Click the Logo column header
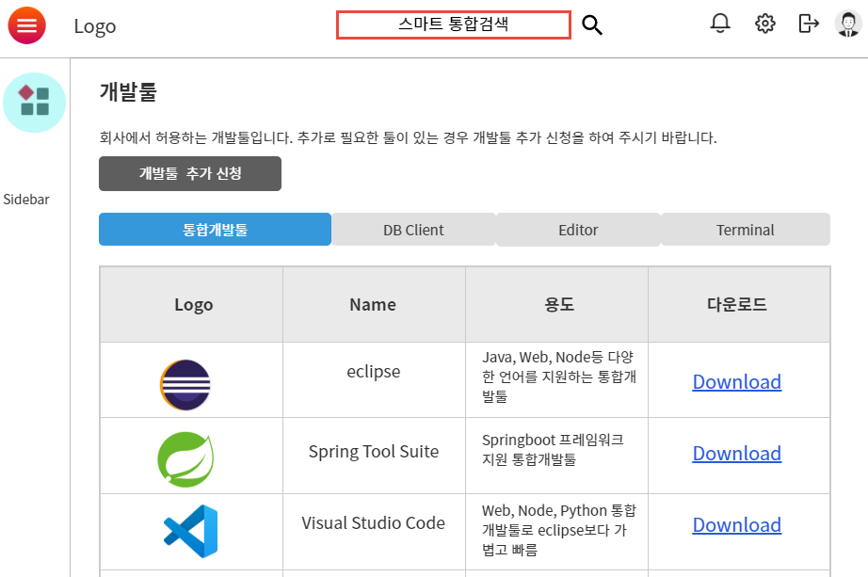The height and width of the screenshot is (577, 868). pyautogui.click(x=191, y=305)
